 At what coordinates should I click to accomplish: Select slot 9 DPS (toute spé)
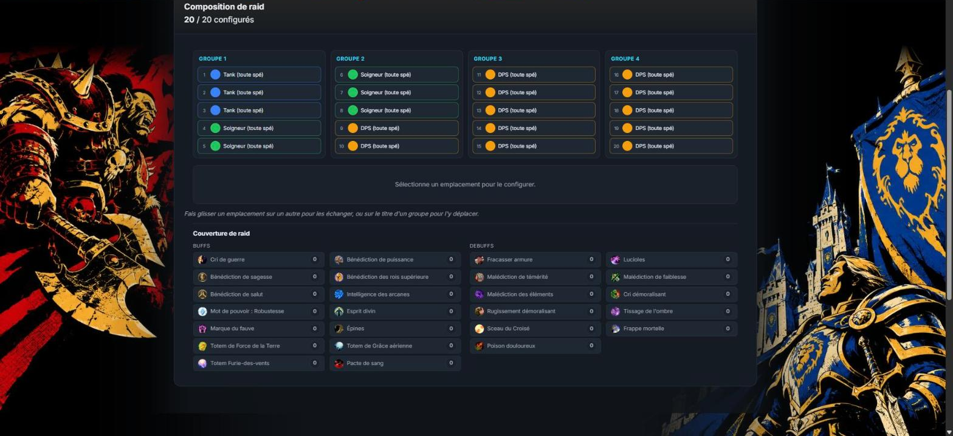pyautogui.click(x=397, y=128)
